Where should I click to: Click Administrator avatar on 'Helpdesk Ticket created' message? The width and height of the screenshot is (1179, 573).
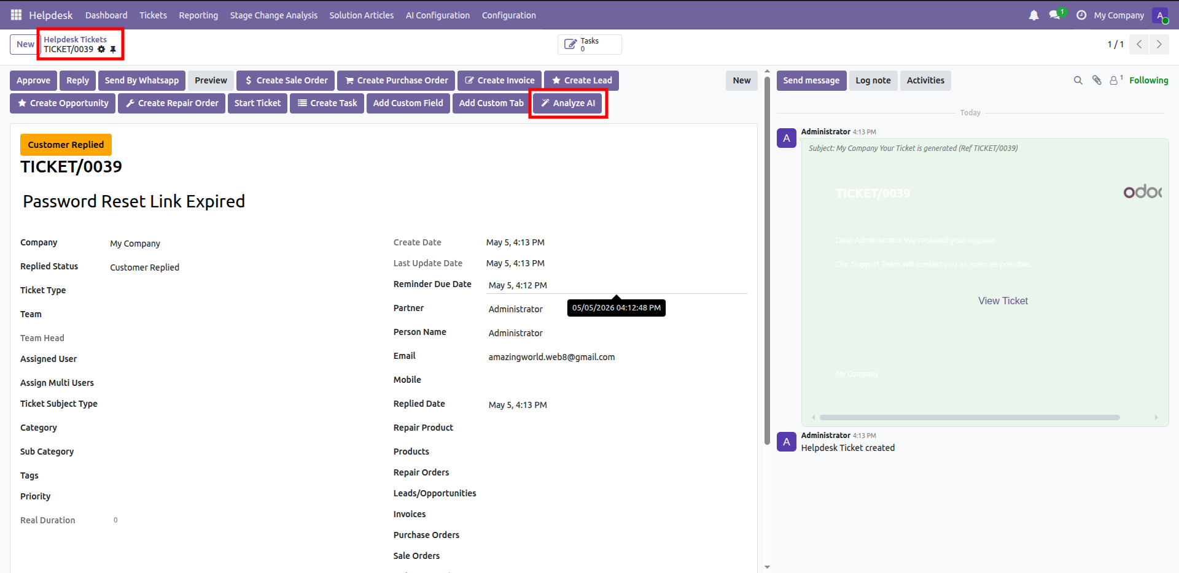787,442
